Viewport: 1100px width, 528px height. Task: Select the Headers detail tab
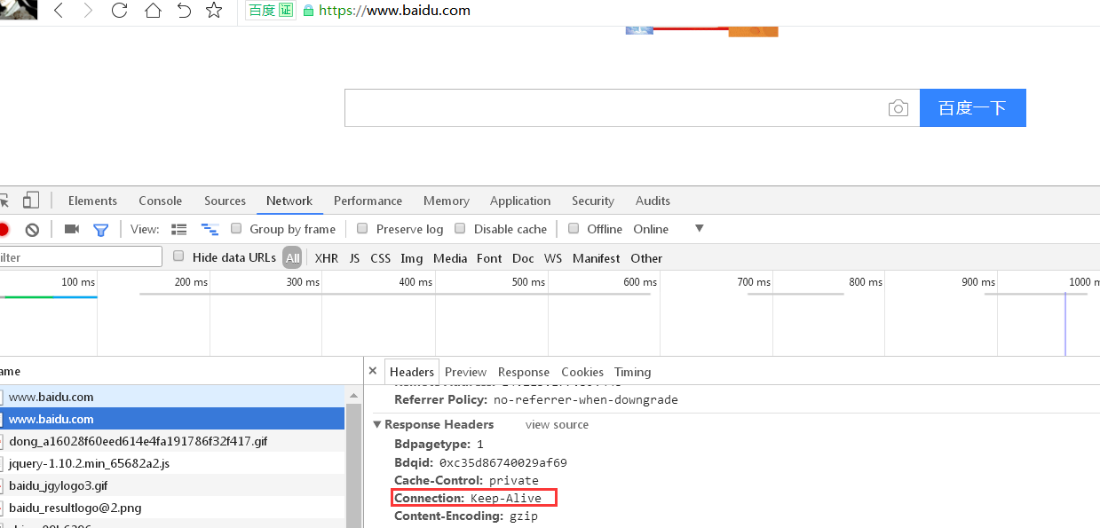point(412,372)
